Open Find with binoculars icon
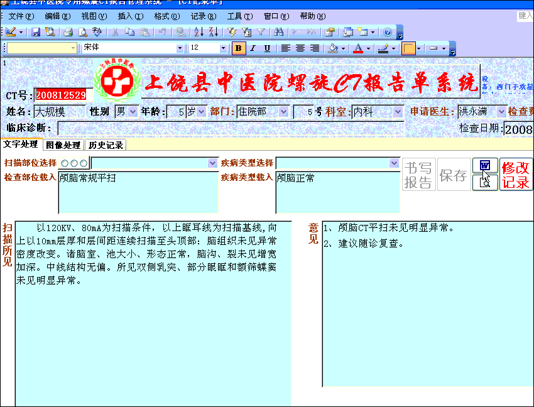Image resolution: width=534 pixels, height=407 pixels. 278,32
